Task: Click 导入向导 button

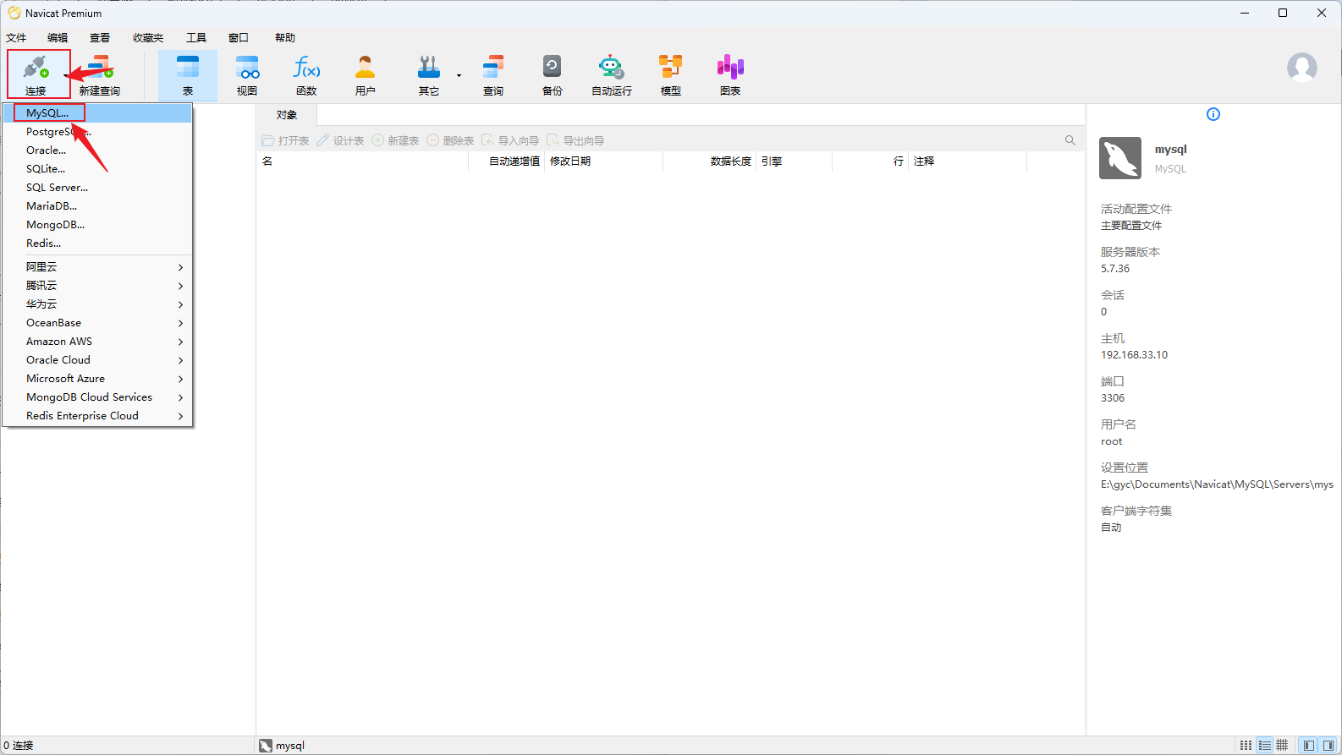Action: (510, 140)
